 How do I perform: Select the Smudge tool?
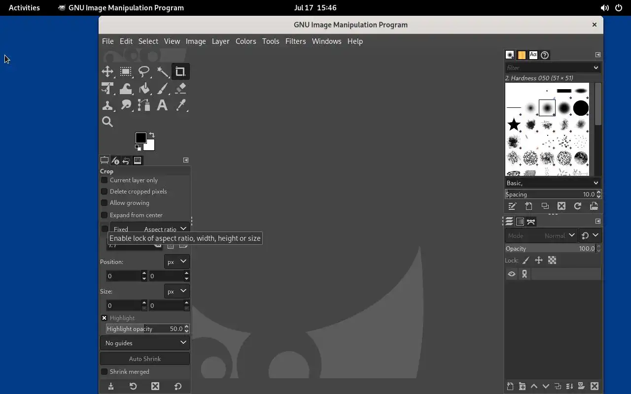coord(126,105)
